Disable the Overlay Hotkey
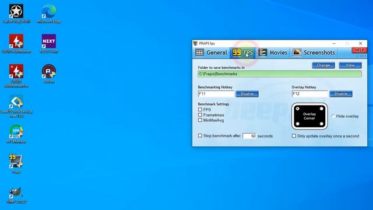373x210 pixels. point(341,94)
